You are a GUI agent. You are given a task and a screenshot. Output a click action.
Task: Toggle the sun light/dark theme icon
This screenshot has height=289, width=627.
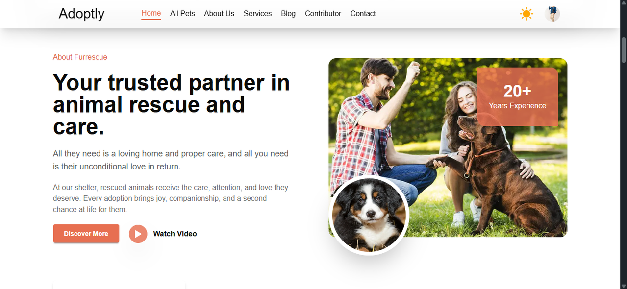pos(526,14)
